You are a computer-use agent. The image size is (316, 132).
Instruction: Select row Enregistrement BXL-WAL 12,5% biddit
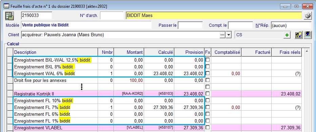154,60
